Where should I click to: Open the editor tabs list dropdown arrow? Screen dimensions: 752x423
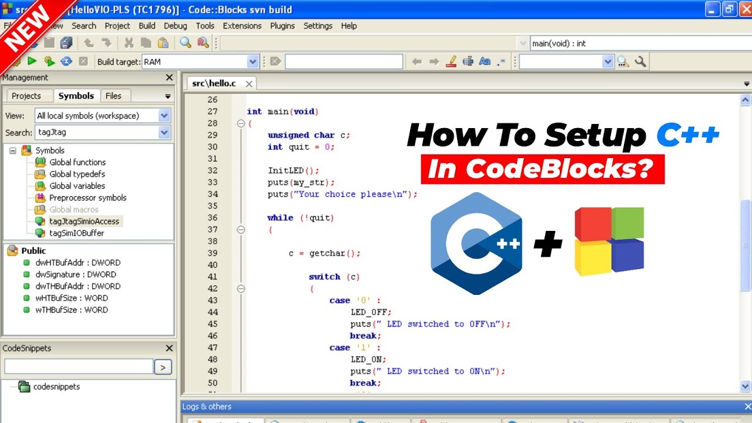click(747, 84)
